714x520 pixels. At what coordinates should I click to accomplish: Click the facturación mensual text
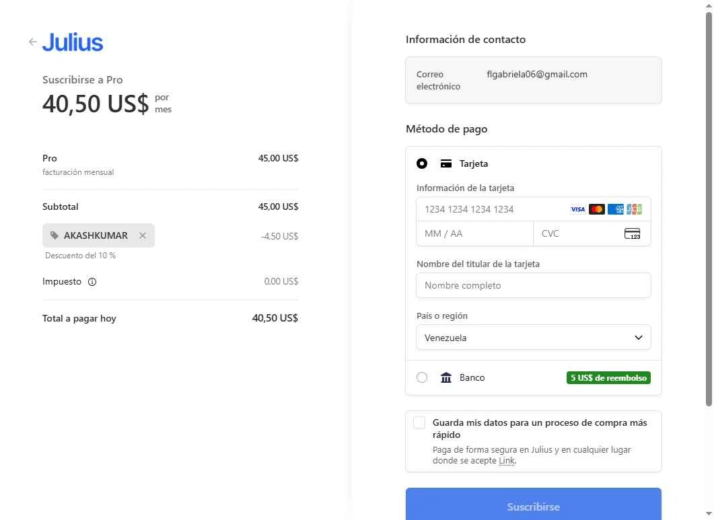point(78,172)
